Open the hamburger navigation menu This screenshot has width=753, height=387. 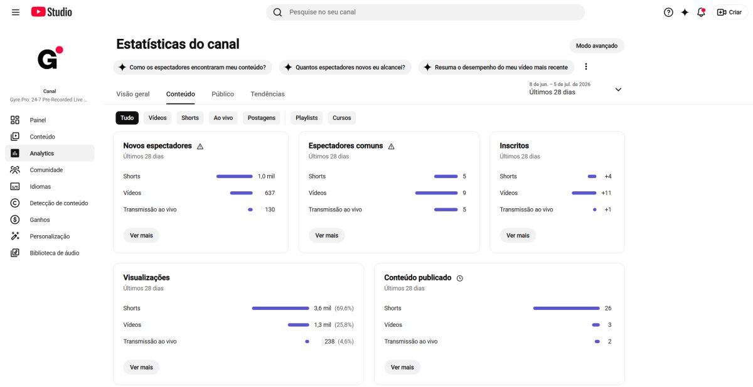(16, 12)
